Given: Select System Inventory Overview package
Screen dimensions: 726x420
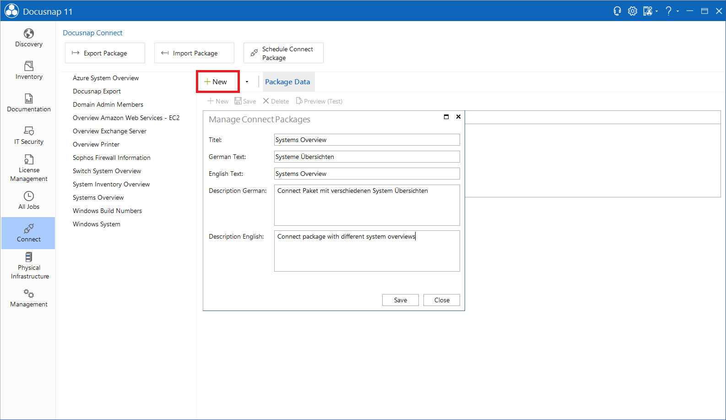Looking at the screenshot, I should click(111, 184).
